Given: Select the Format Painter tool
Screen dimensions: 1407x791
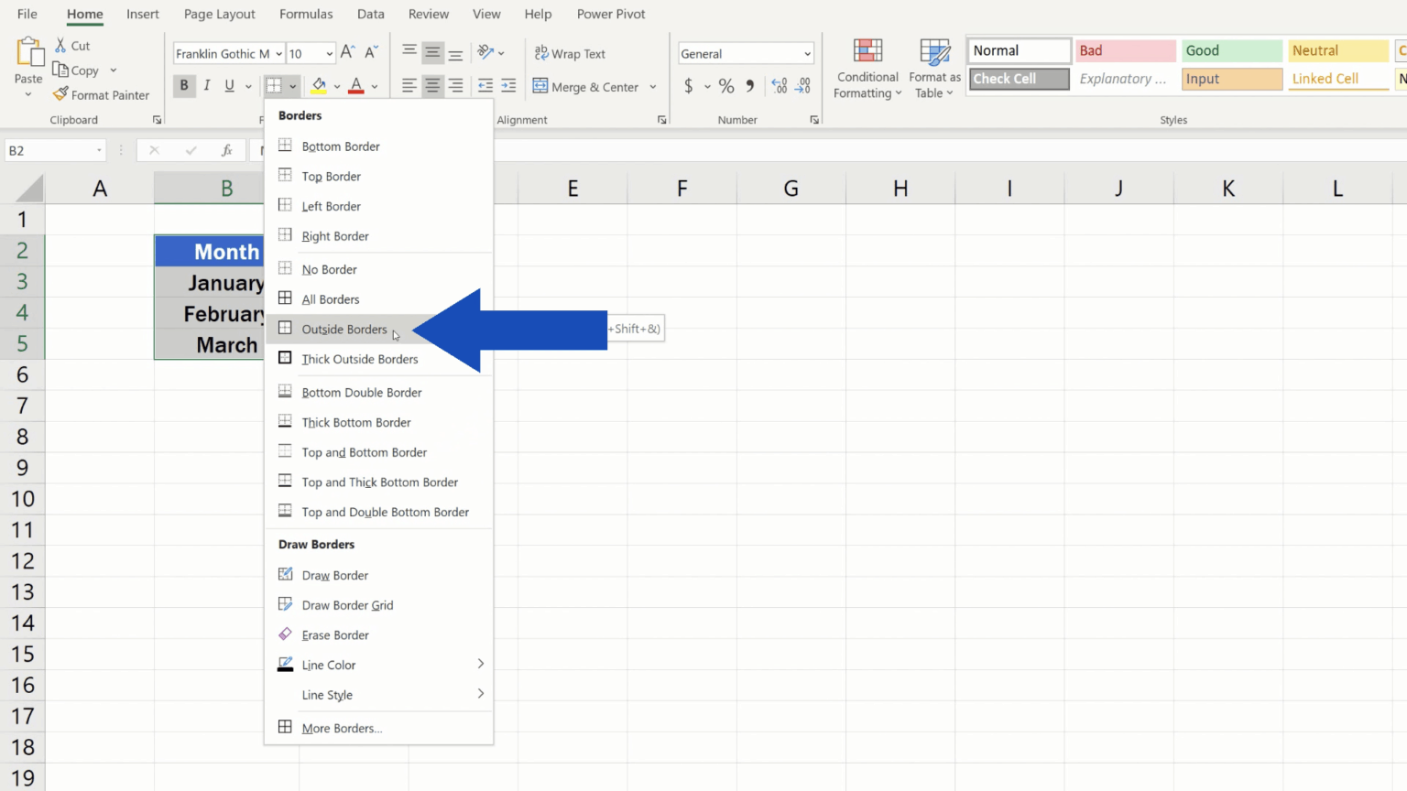Looking at the screenshot, I should click(101, 94).
